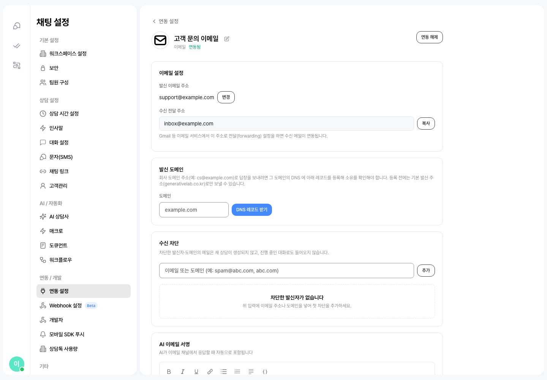Open 채팅 링크 in the sidebar
The height and width of the screenshot is (380, 547).
pyautogui.click(x=84, y=171)
